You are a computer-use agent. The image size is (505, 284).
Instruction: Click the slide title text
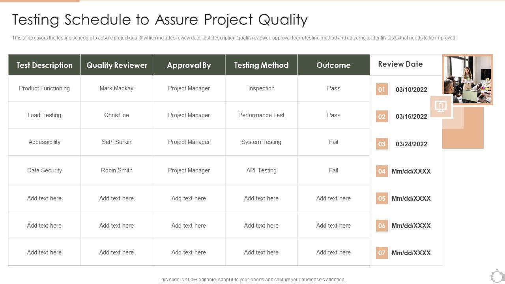click(160, 19)
